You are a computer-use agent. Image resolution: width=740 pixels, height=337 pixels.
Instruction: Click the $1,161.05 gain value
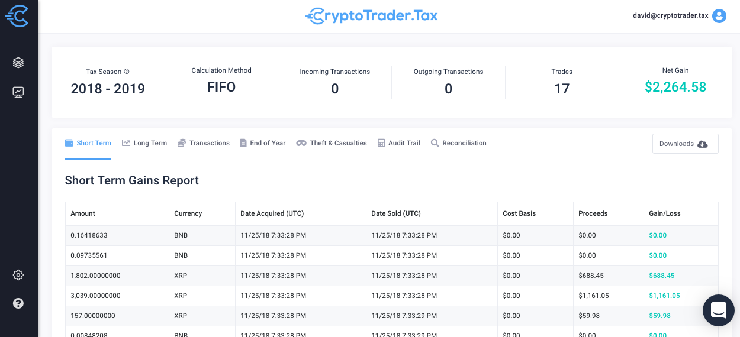pyautogui.click(x=664, y=296)
